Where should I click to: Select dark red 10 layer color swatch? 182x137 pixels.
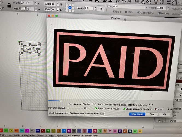tap(43, 131)
